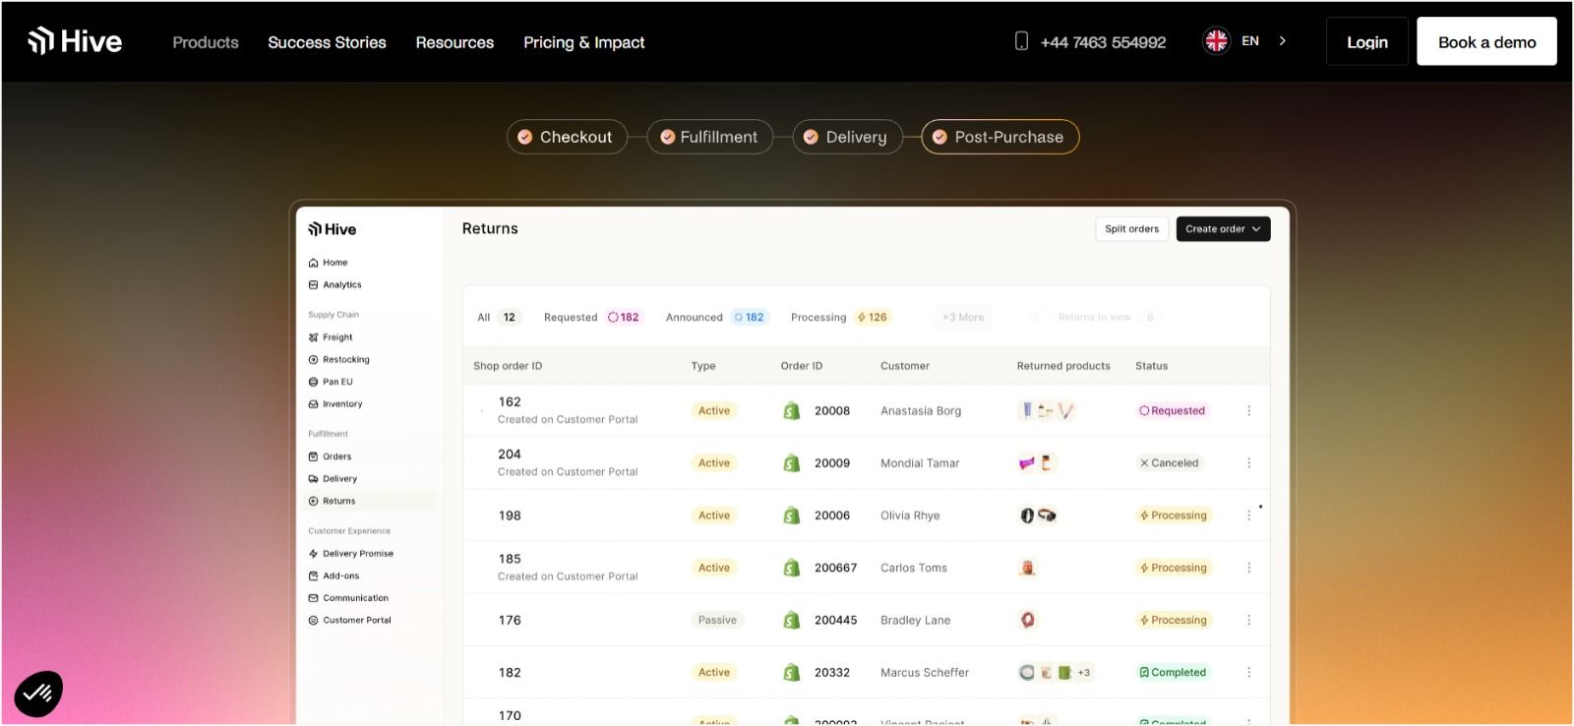Open row options for Carlos Toms
Viewport: 1574px width, 726px height.
point(1248,568)
